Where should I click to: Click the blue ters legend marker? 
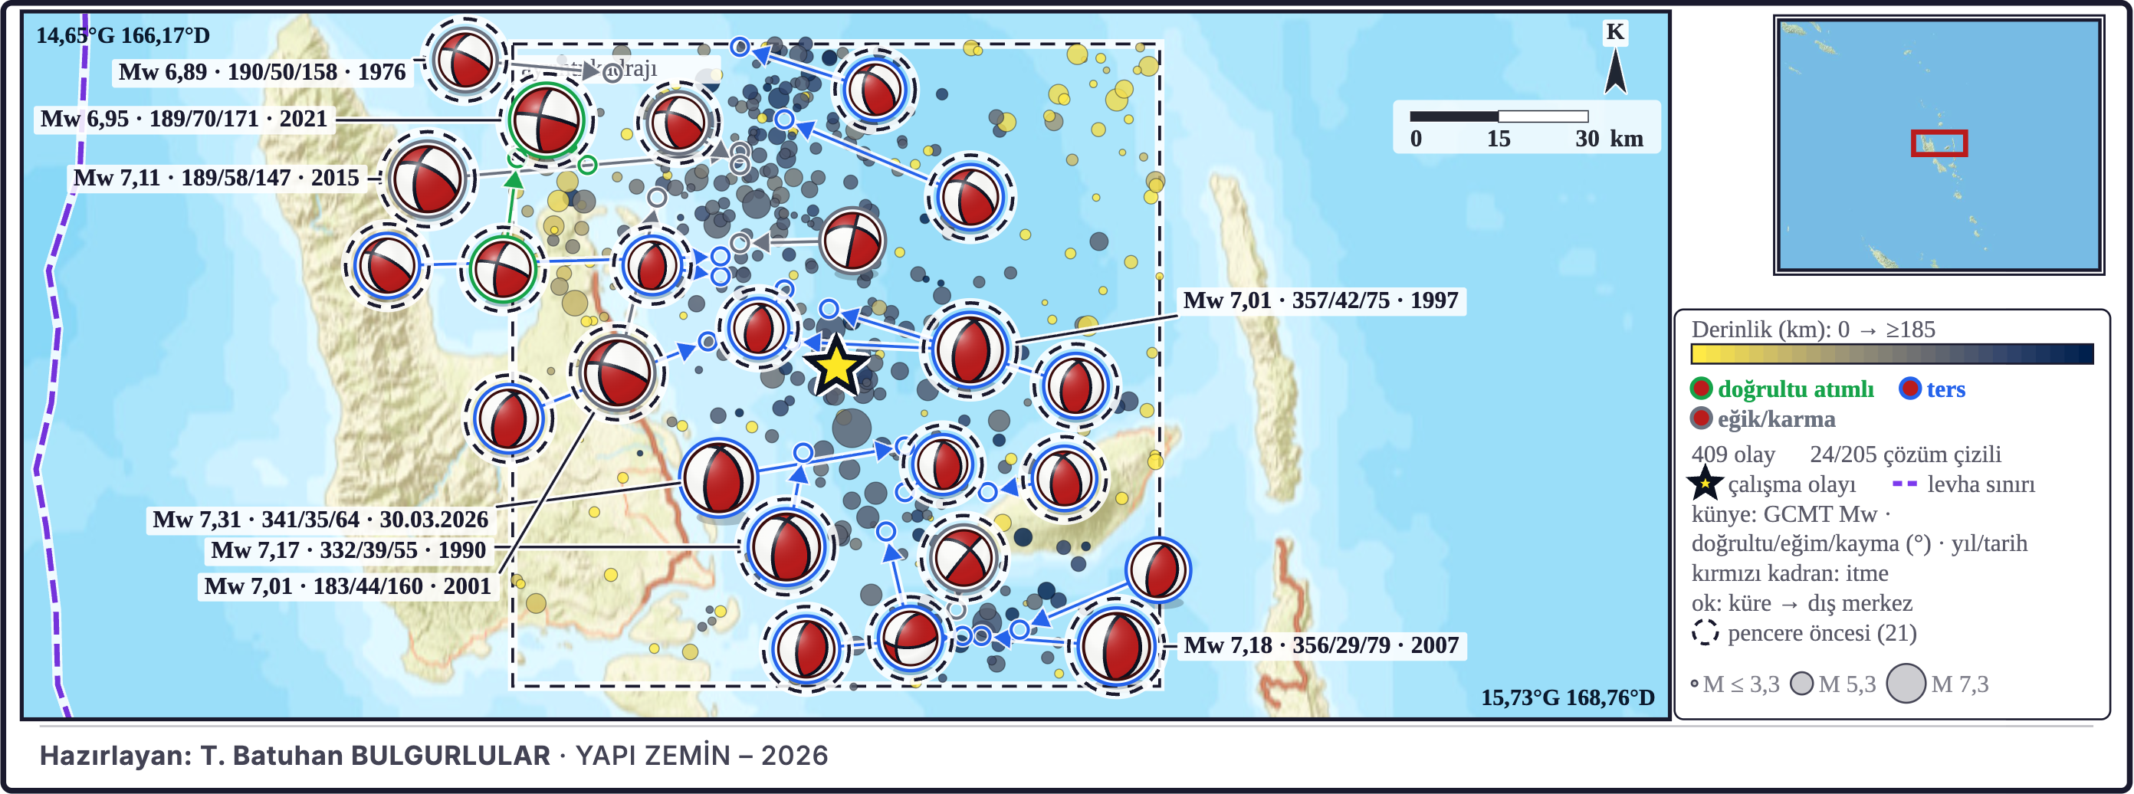[1909, 389]
